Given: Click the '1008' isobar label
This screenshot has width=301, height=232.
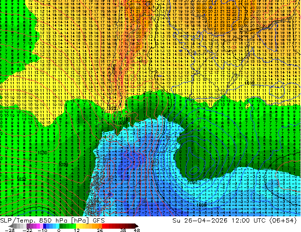Looking at the screenshot, I should tap(202, 205).
